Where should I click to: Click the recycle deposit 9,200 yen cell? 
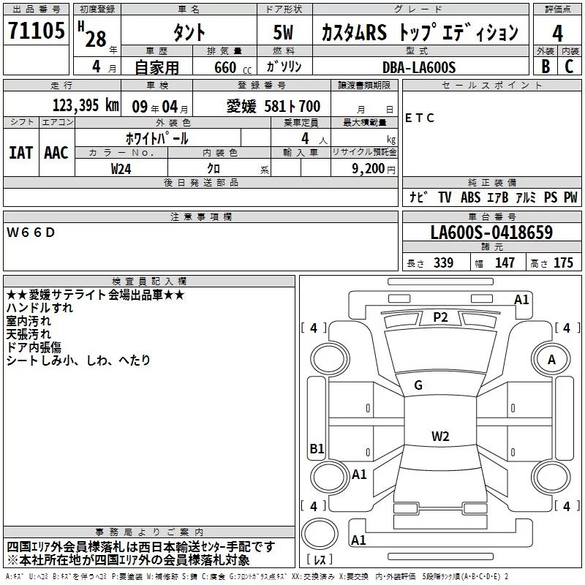click(364, 168)
